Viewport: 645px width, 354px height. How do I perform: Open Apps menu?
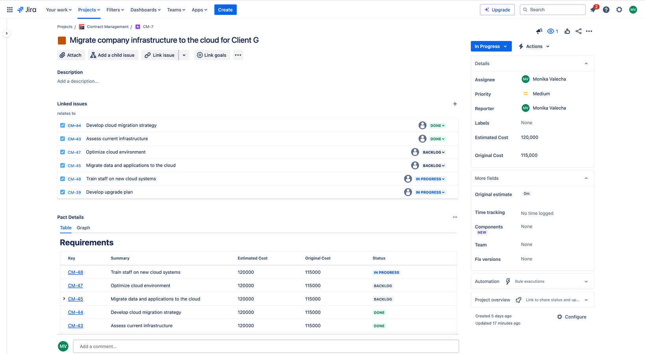click(199, 10)
